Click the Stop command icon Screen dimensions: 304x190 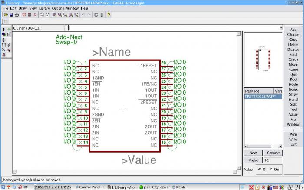pos(96,15)
